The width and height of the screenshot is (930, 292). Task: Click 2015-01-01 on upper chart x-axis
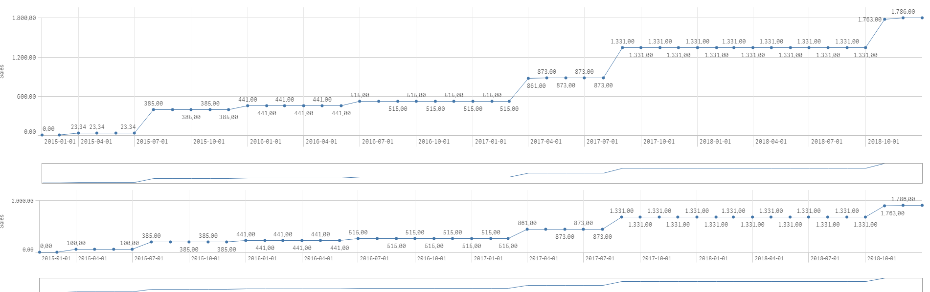60,142
